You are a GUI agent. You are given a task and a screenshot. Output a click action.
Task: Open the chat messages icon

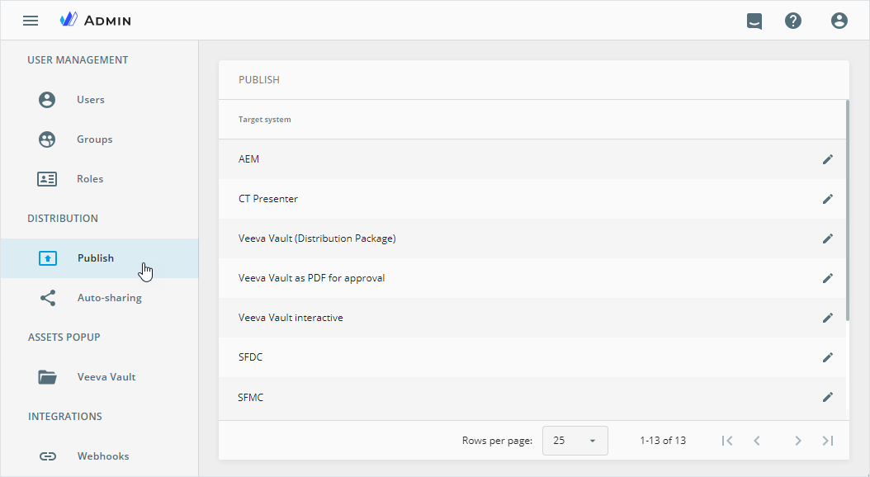[x=754, y=21]
